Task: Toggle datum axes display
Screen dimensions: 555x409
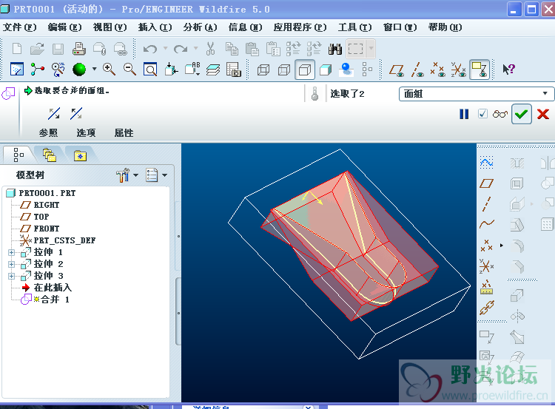Action: pos(417,70)
